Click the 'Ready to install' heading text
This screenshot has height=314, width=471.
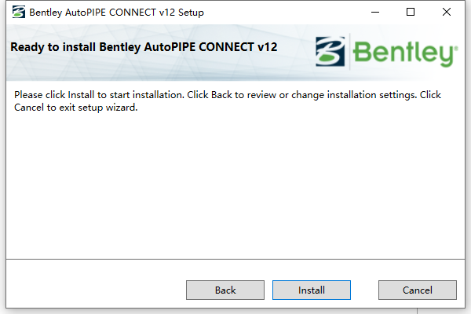(x=144, y=47)
